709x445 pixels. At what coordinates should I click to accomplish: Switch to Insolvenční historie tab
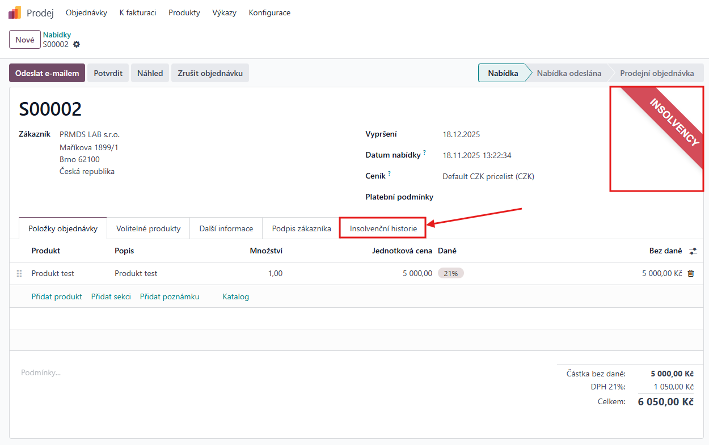click(383, 228)
